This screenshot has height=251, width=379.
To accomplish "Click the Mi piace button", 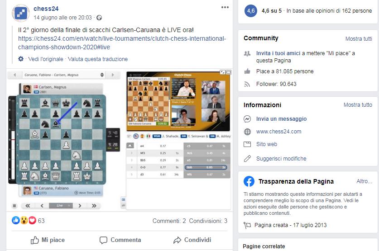I will [48, 240].
